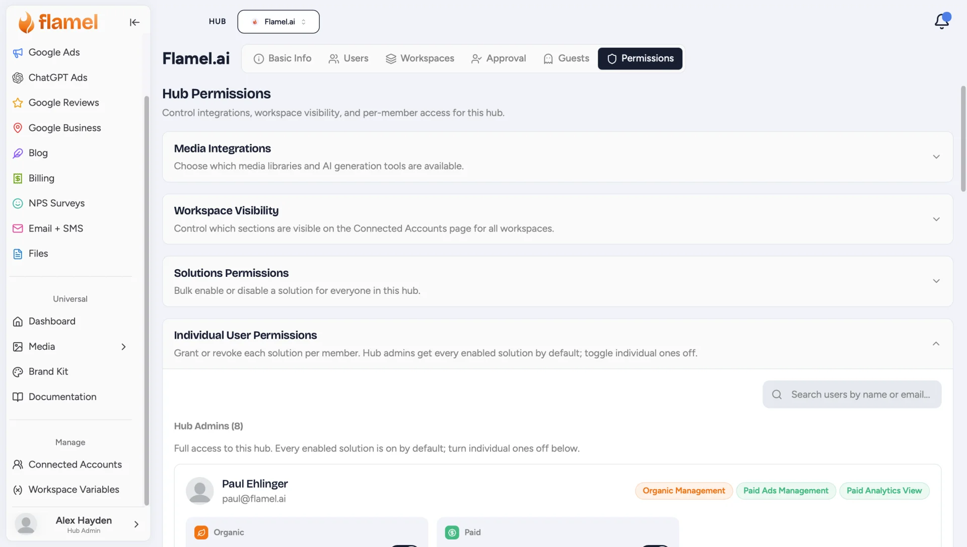Click the page's vertical scrollbar

click(x=963, y=138)
